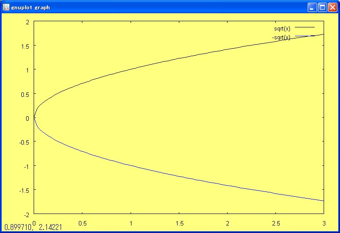Click the sqrt(x) legend line sample

[305, 27]
